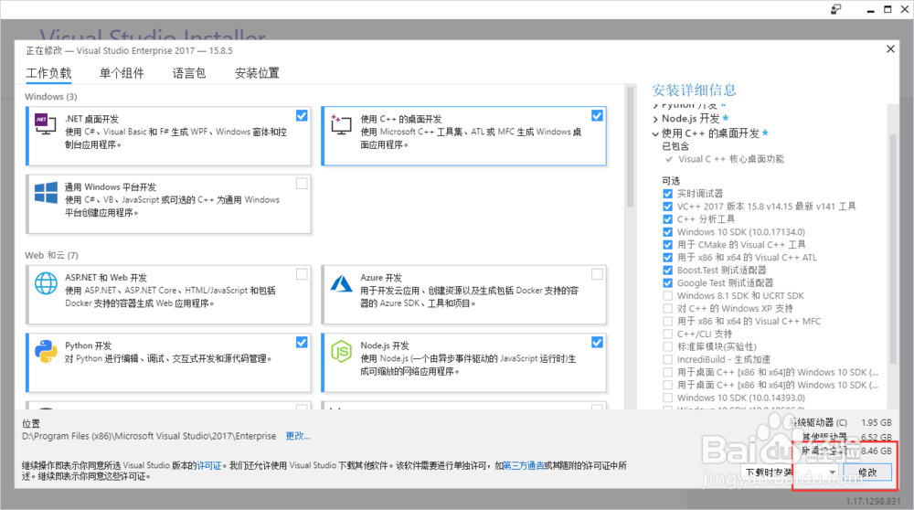Viewport: 914px width, 510px height.
Task: Maximize the Visual Studio Installer window
Action: tap(887, 9)
